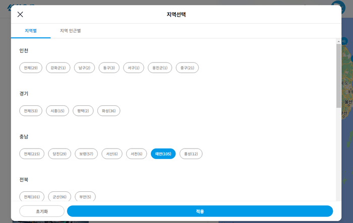Click the dialog's vertical scrollbar thumb
The image size is (353, 223).
(338, 76)
